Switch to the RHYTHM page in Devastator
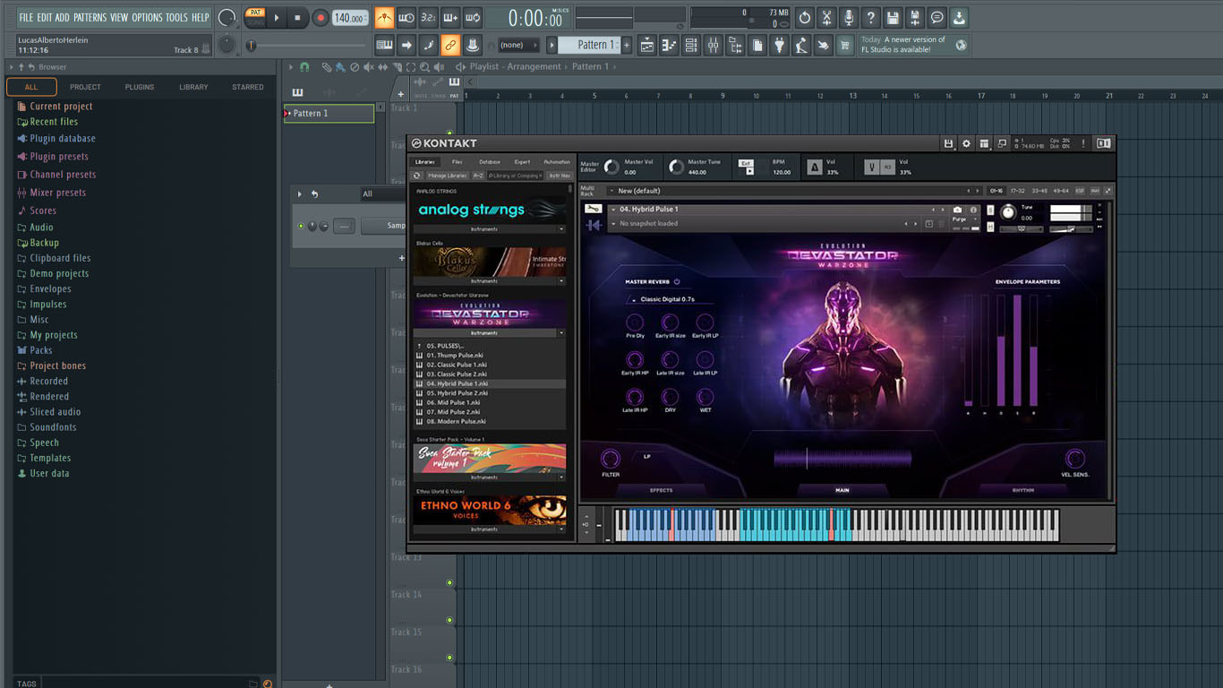The image size is (1223, 688). coord(1022,490)
